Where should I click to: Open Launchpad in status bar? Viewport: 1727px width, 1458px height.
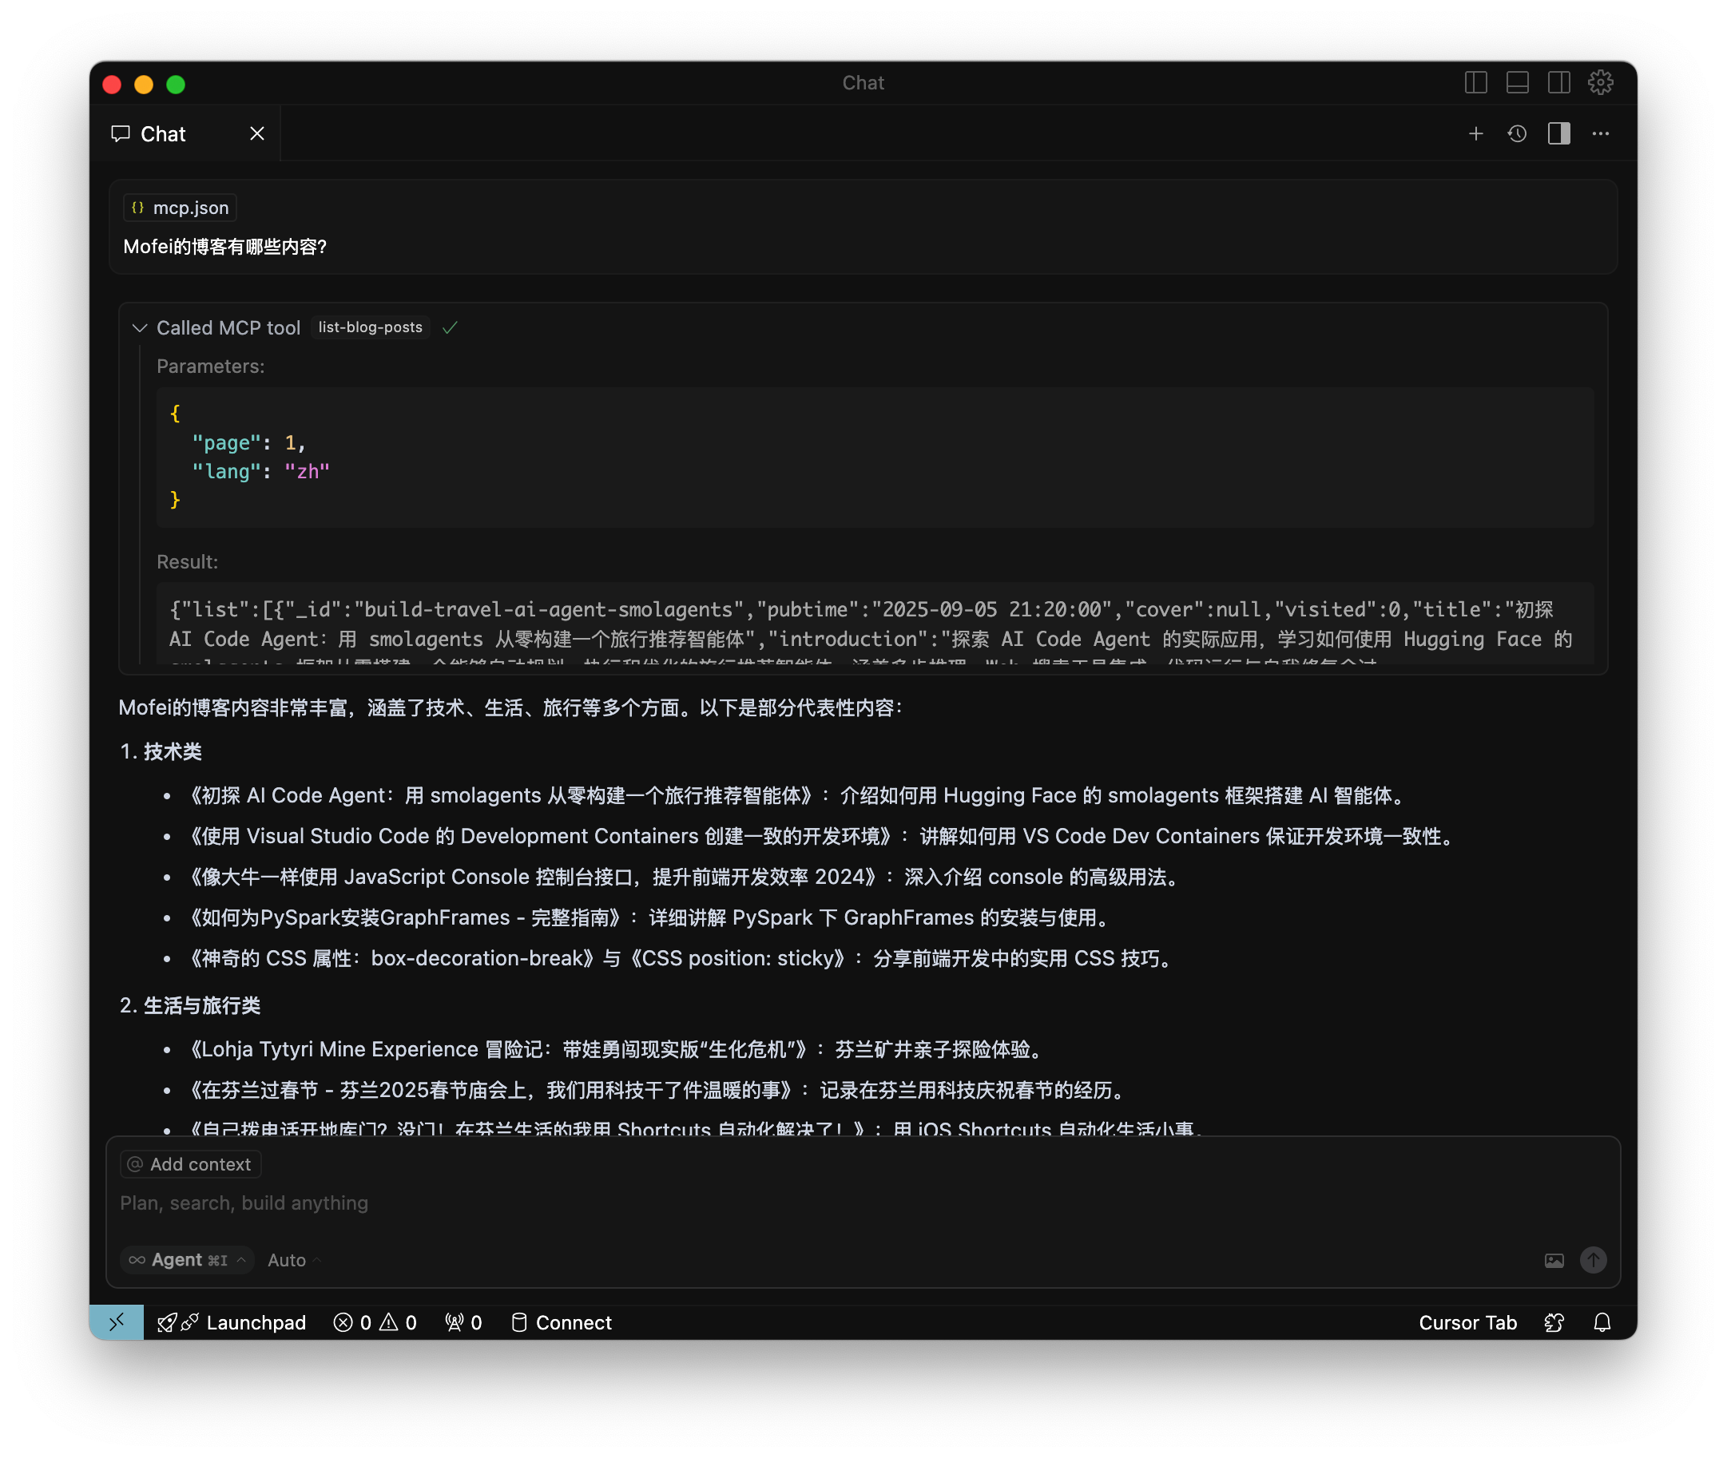(232, 1323)
